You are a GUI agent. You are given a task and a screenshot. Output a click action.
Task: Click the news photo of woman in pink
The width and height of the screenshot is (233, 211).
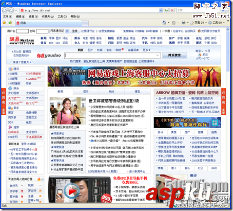[68, 111]
